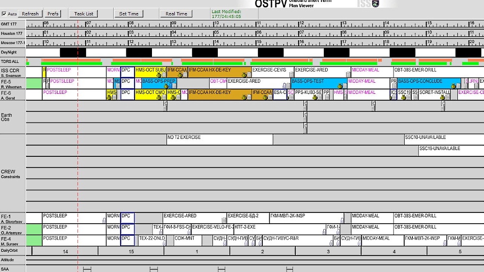
Task: Open note icon in SORET-INSTALL
Action: tap(448, 97)
